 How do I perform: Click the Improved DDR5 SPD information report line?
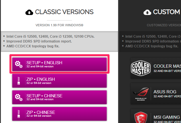(x=39, y=41)
